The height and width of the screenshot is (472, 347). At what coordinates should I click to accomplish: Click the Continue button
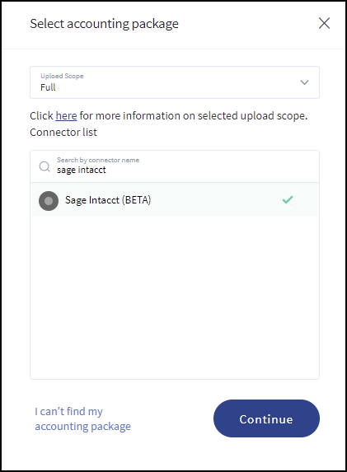pos(266,418)
